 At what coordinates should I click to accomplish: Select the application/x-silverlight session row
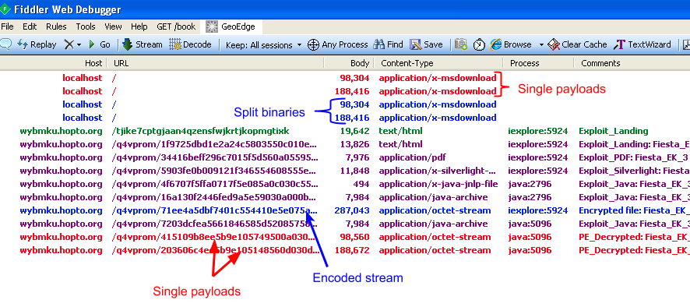[x=345, y=171]
